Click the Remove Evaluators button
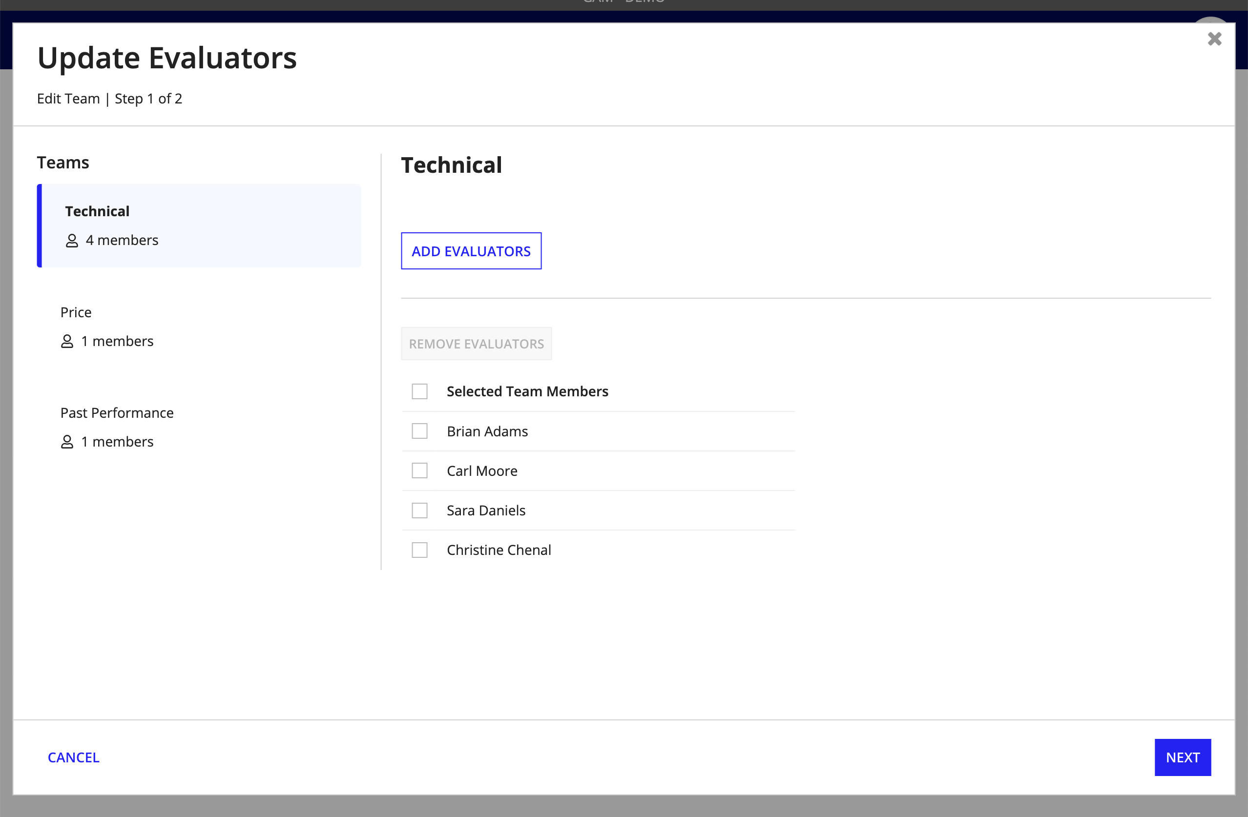The width and height of the screenshot is (1248, 817). pos(476,344)
